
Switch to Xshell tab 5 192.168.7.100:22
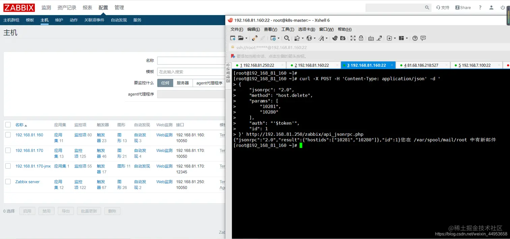pyautogui.click(x=476, y=65)
